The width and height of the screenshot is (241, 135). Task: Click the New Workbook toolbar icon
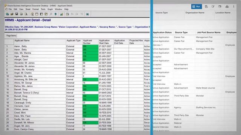click(x=7, y=14)
